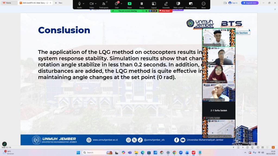This screenshot has height=156, width=278.
Task: Click the Show meeting icon
Action: (x=191, y=4)
